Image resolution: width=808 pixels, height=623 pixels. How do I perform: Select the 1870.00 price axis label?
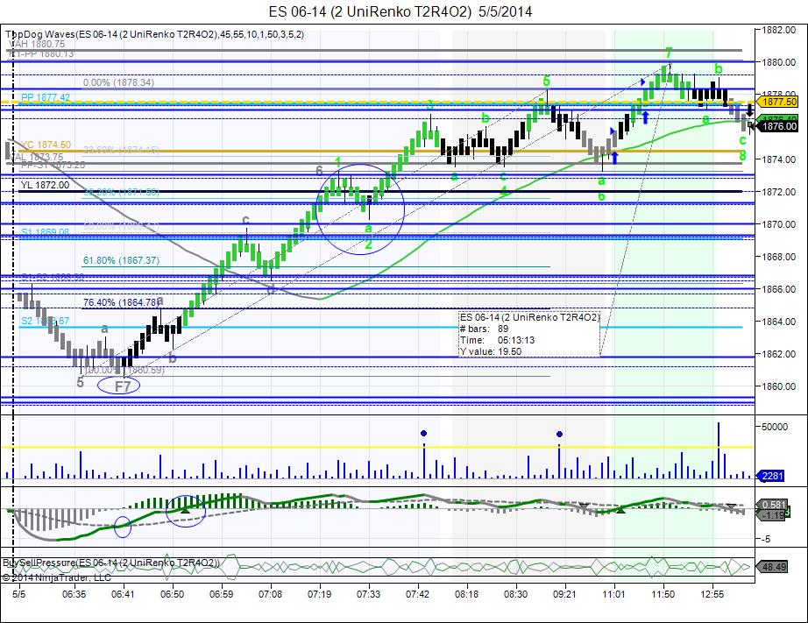click(778, 224)
